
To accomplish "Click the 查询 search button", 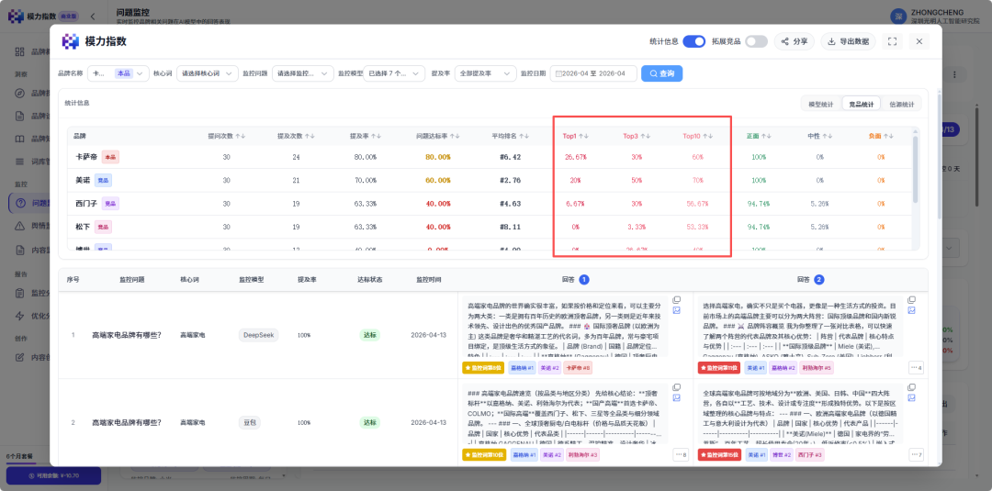I will 661,73.
